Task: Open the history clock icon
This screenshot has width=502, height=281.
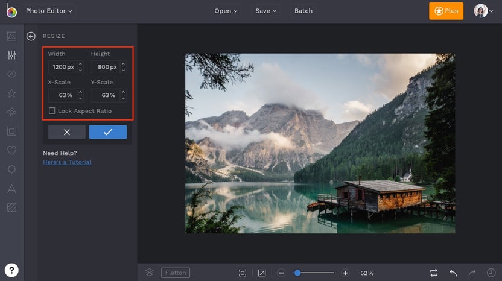Action: [491, 273]
